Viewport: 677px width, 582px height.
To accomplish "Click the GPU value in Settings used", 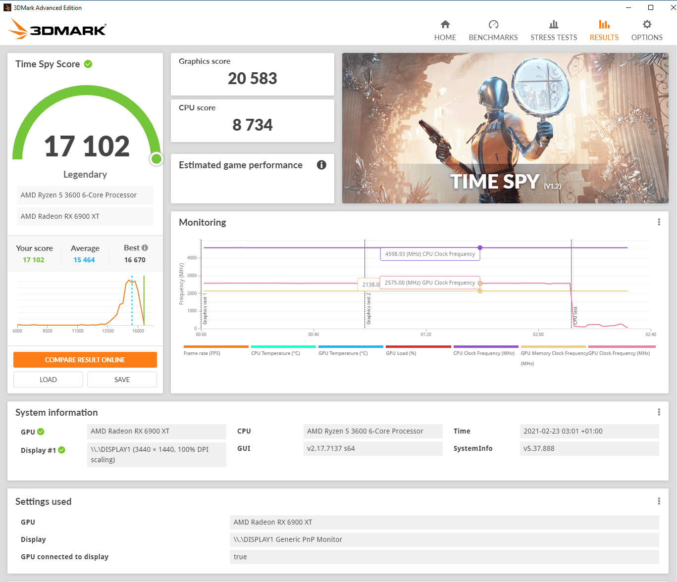I will point(444,522).
